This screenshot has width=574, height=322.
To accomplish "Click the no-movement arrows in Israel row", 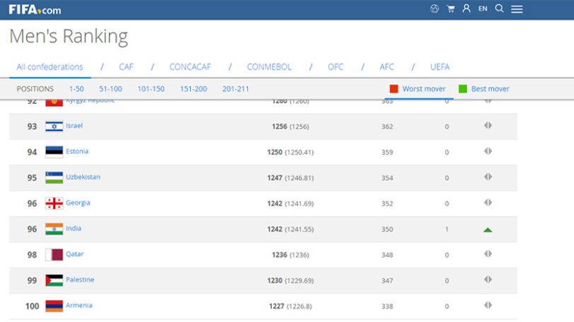I will pos(488,126).
